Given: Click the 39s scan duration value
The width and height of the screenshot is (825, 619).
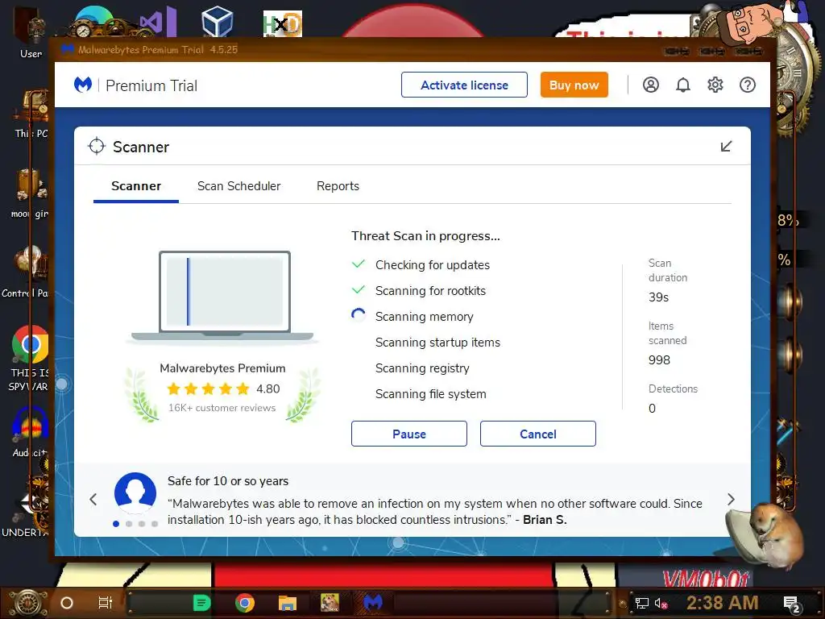Looking at the screenshot, I should [659, 297].
